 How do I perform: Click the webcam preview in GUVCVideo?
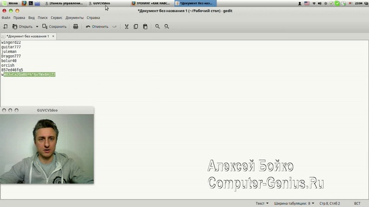[47, 149]
